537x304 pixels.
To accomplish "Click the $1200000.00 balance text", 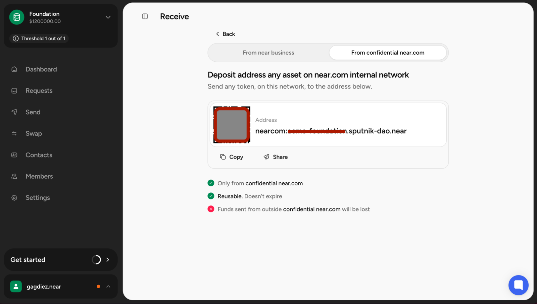I will (45, 21).
